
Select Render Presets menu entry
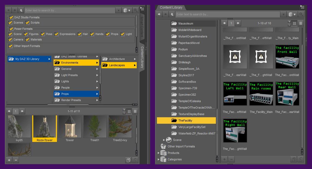[76, 100]
